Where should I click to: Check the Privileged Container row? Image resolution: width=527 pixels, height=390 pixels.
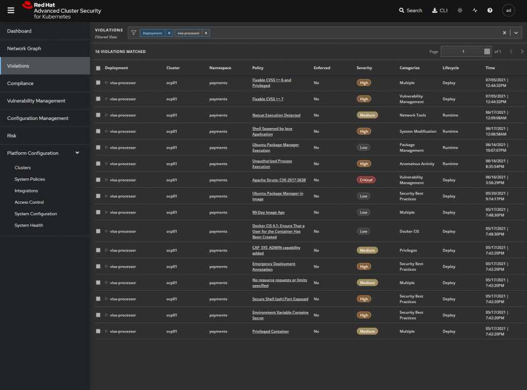tap(98, 331)
